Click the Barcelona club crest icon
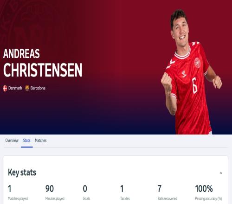232x204 pixels. pos(27,88)
